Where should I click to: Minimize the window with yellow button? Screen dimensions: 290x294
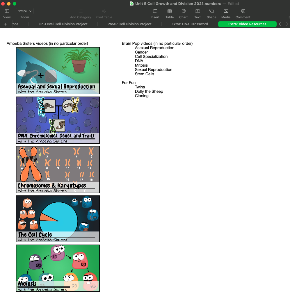(9, 4)
